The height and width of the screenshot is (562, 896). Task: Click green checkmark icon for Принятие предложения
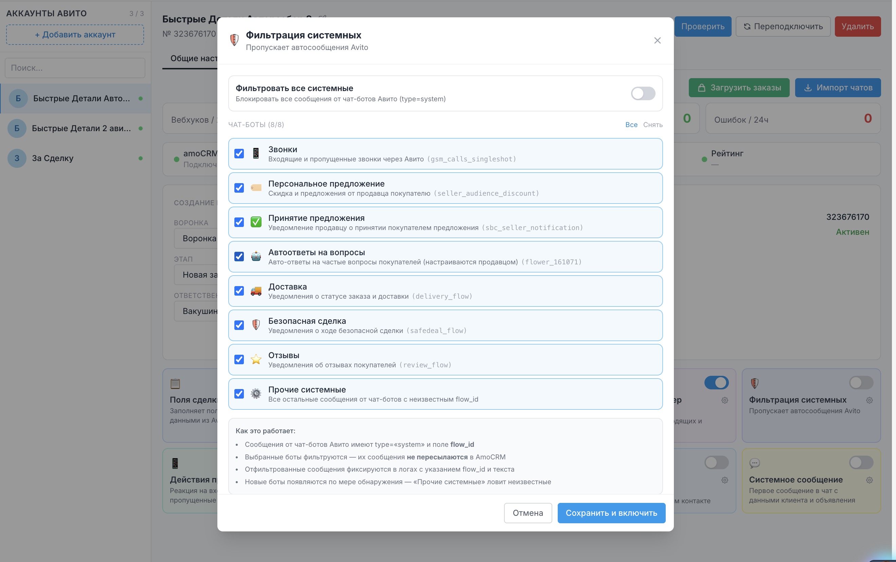click(256, 222)
